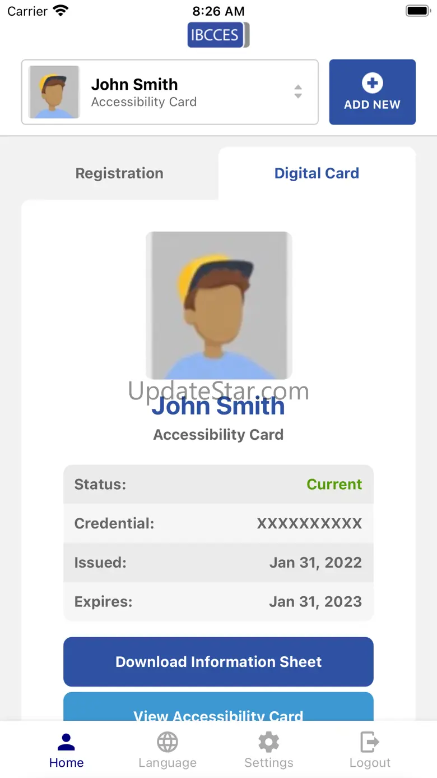This screenshot has height=778, width=437.
Task: Click the plus icon in Add New
Action: pos(372,84)
